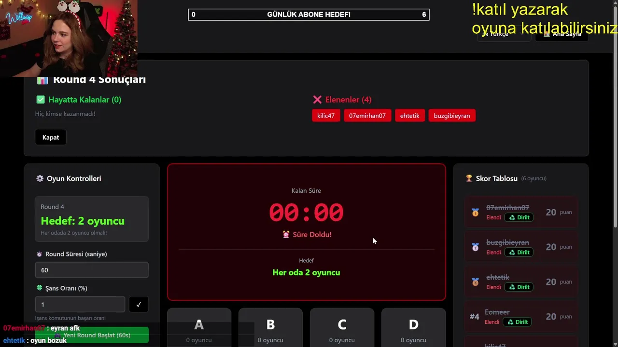Viewport: 618px width, 347px height.
Task: Focus the Round Süresi seconds input
Action: (x=92, y=270)
